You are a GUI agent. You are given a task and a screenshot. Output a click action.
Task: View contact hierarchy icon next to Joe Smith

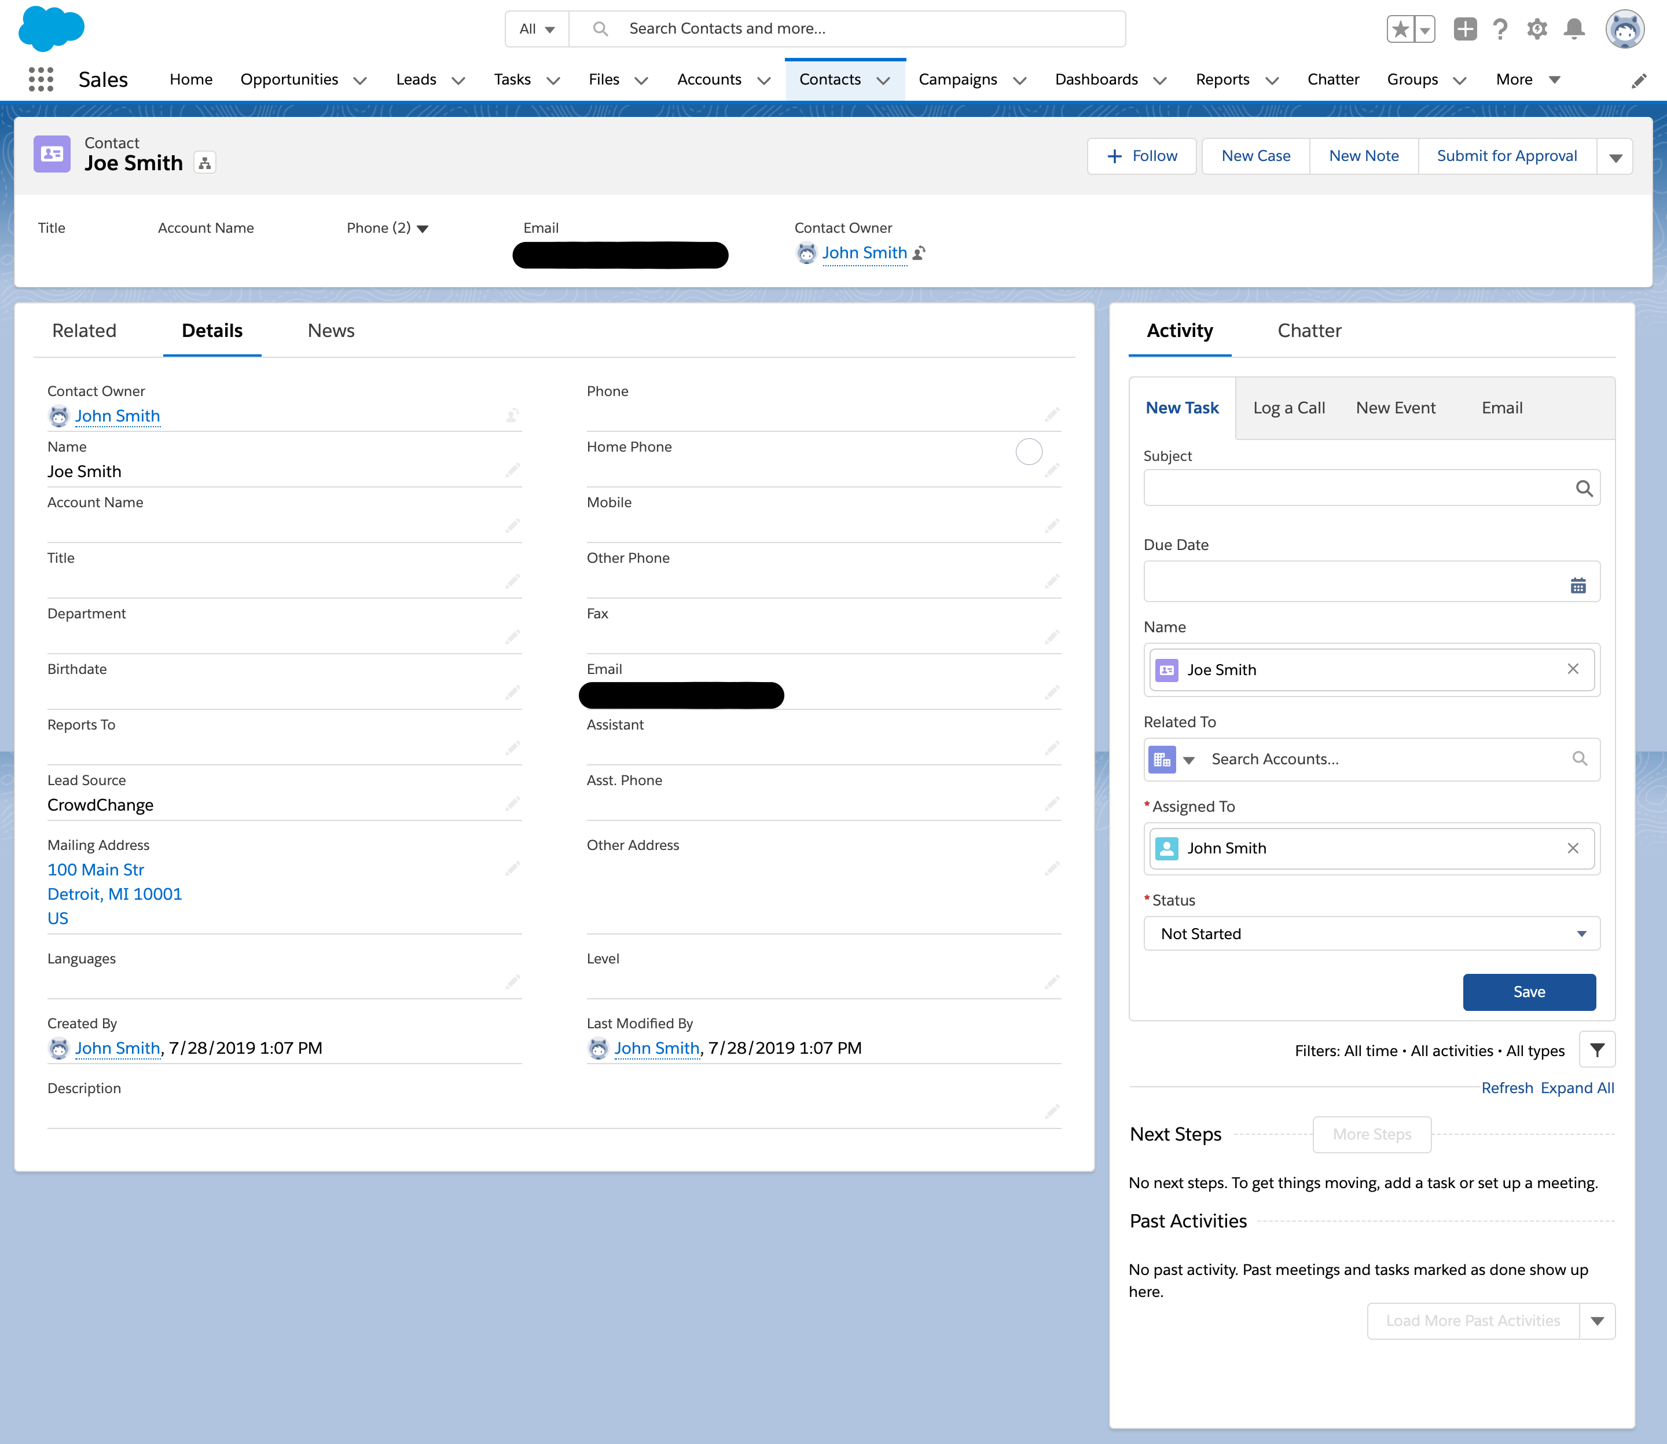click(205, 164)
